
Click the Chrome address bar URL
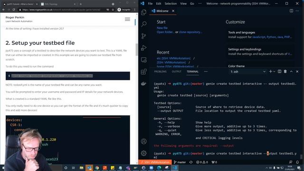click(x=61, y=9)
